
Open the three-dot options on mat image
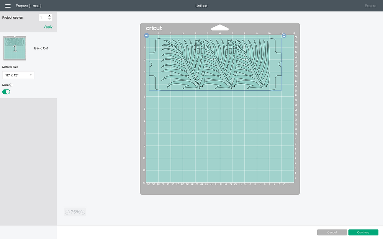point(147,36)
